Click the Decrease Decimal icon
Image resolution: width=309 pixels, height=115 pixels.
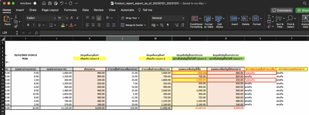tap(183, 25)
